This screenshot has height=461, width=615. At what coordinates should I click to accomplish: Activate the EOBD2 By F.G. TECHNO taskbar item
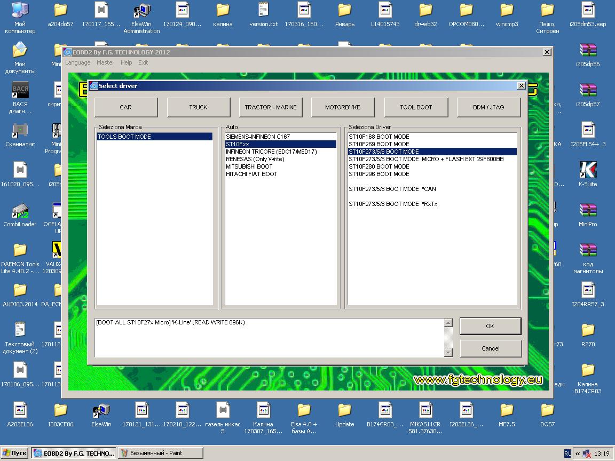click(74, 453)
